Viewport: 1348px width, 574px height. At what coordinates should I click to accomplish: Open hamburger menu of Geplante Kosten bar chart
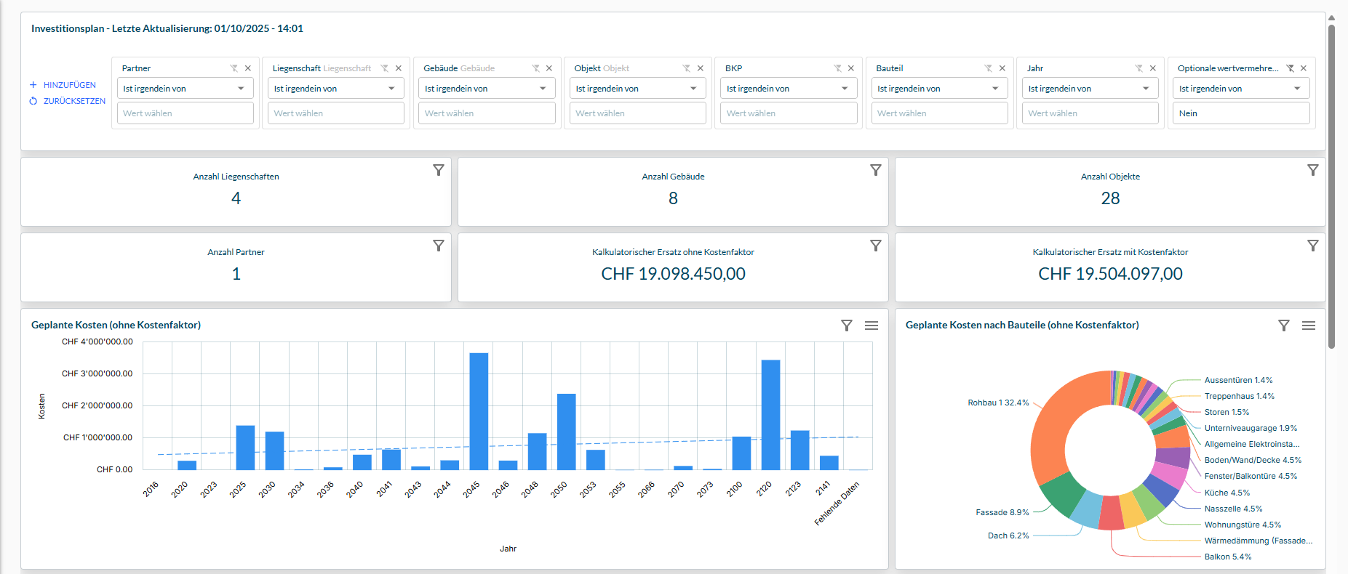871,326
